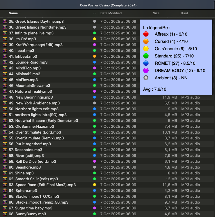Click the Avg : 7,6/10 text in the legend
The width and height of the screenshot is (215, 217).
[x=155, y=89]
